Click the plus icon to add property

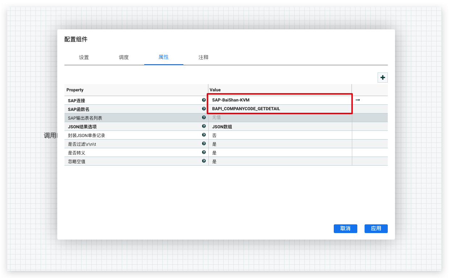click(x=383, y=78)
